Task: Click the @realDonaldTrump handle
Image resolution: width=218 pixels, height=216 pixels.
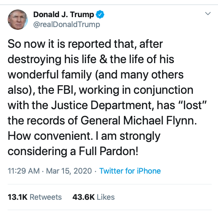Action: click(67, 24)
